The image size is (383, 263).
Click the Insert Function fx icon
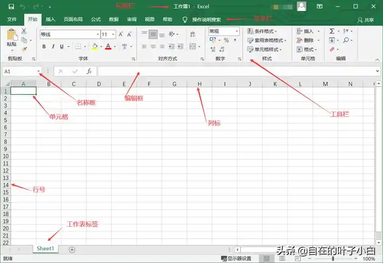coord(89,71)
